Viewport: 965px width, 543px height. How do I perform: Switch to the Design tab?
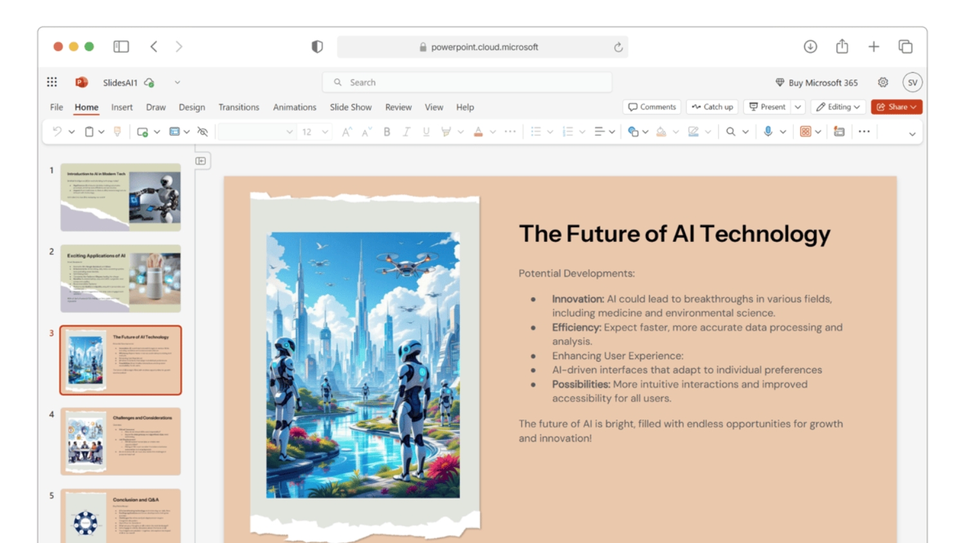coord(192,107)
